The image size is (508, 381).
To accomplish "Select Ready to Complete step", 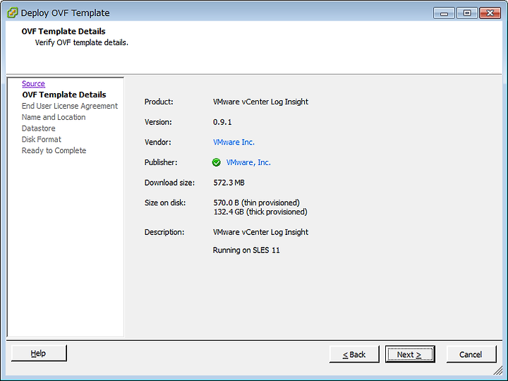I will coord(54,150).
